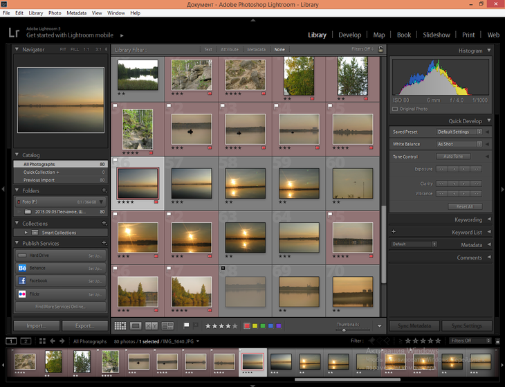Toggle the Original Photo checkbox
Screen dimensions: 505x387
[x=395, y=109]
